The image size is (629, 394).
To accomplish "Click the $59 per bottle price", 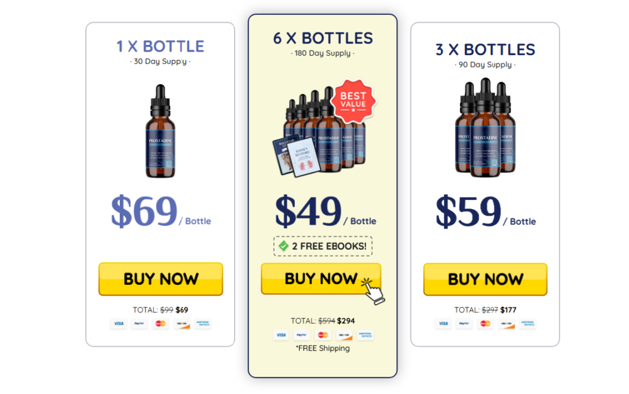I will click(x=485, y=211).
